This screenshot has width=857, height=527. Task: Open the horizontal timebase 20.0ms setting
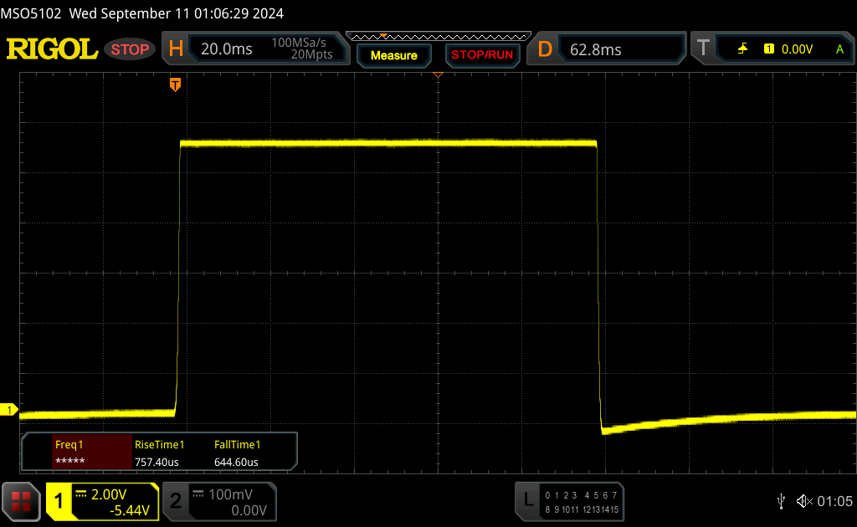226,49
